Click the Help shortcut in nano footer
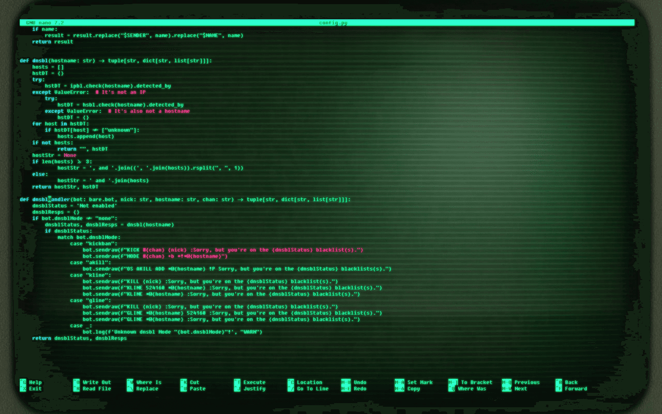 point(35,382)
